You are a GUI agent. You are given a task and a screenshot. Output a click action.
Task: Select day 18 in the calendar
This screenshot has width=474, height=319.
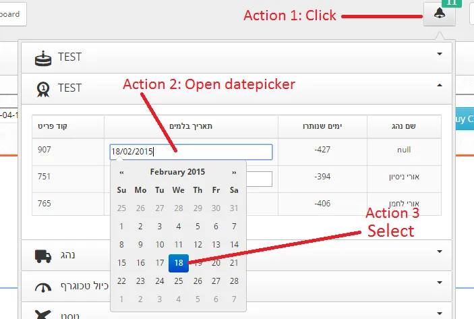(178, 263)
